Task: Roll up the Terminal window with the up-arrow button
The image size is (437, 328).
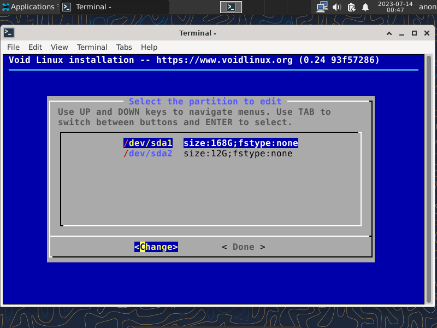Action: (389, 33)
